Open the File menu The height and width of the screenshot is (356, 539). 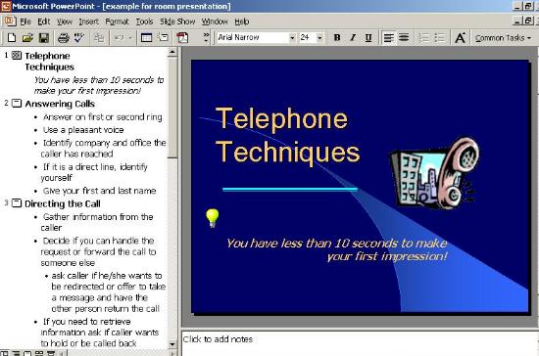[x=25, y=22]
